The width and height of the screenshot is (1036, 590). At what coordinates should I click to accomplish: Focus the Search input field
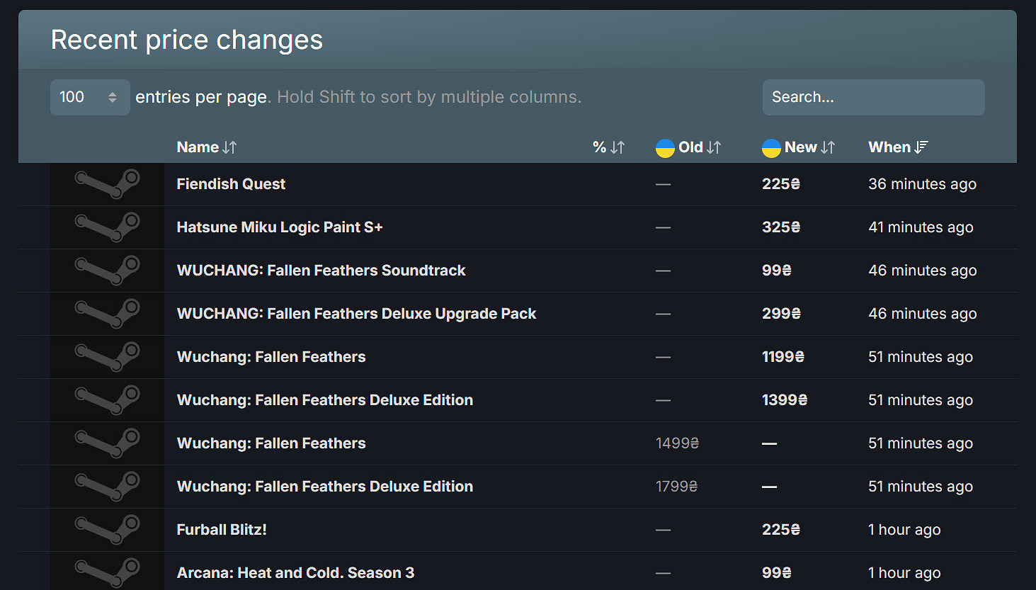click(x=873, y=97)
